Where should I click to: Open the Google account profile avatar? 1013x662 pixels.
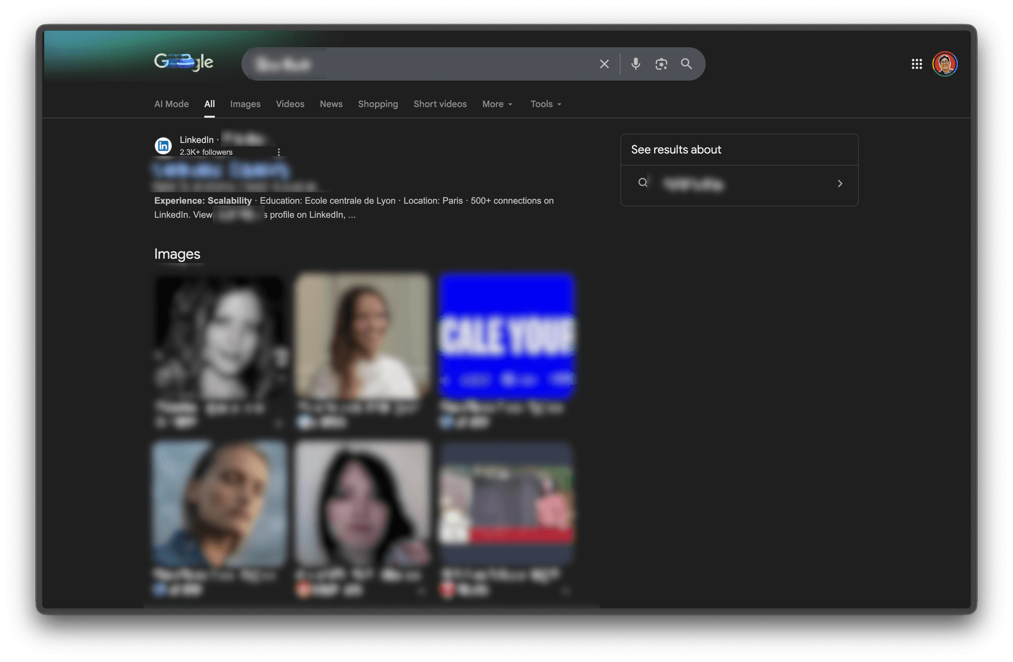click(944, 64)
